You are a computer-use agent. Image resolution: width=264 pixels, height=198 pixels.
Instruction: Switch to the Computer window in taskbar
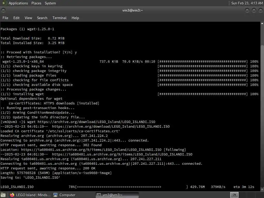pyautogui.click(x=64, y=195)
